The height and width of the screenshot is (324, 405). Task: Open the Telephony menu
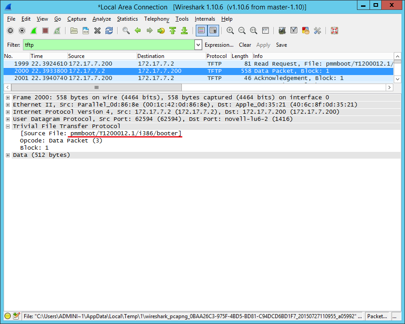[157, 19]
